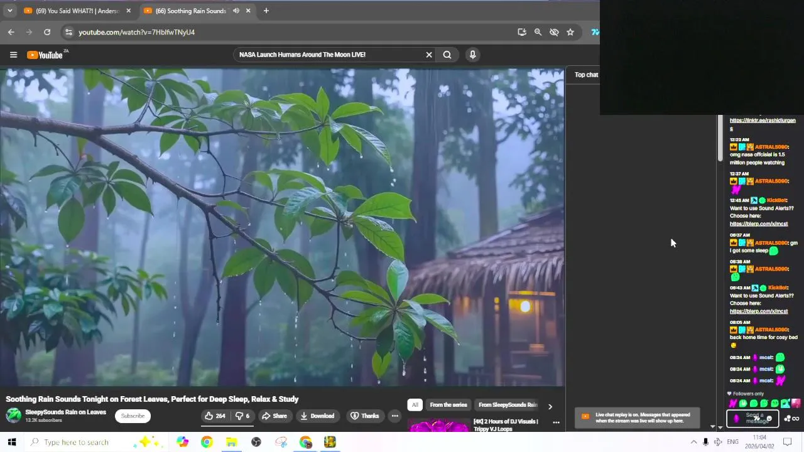
Task: Launch Copilot from taskbar
Action: point(182,442)
